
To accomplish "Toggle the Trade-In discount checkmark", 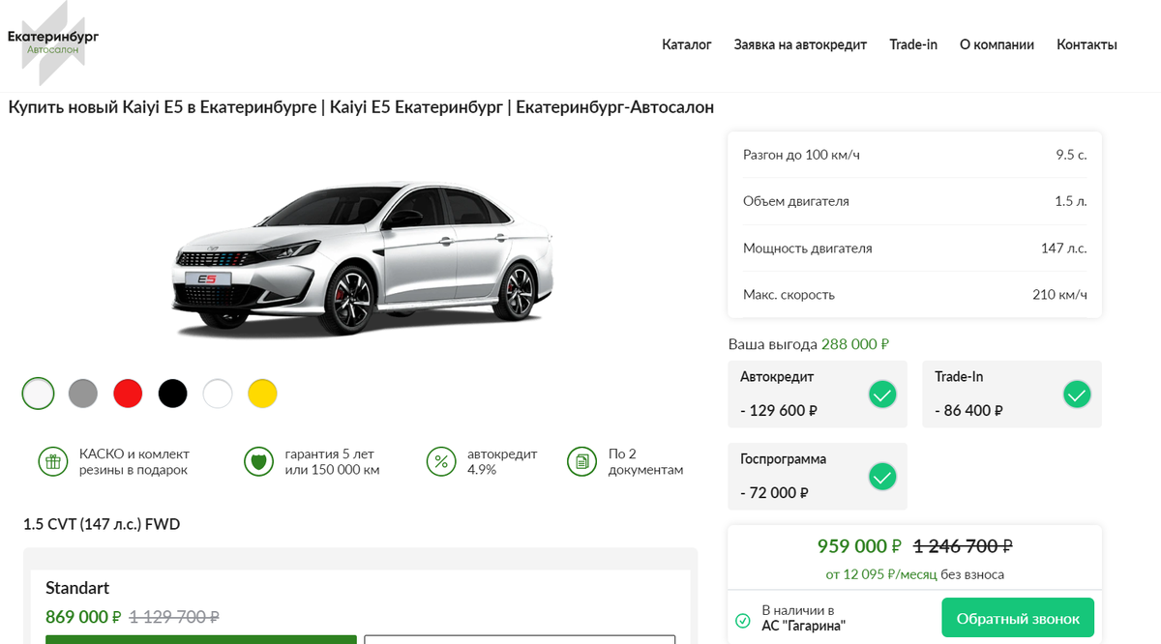I will (1077, 394).
